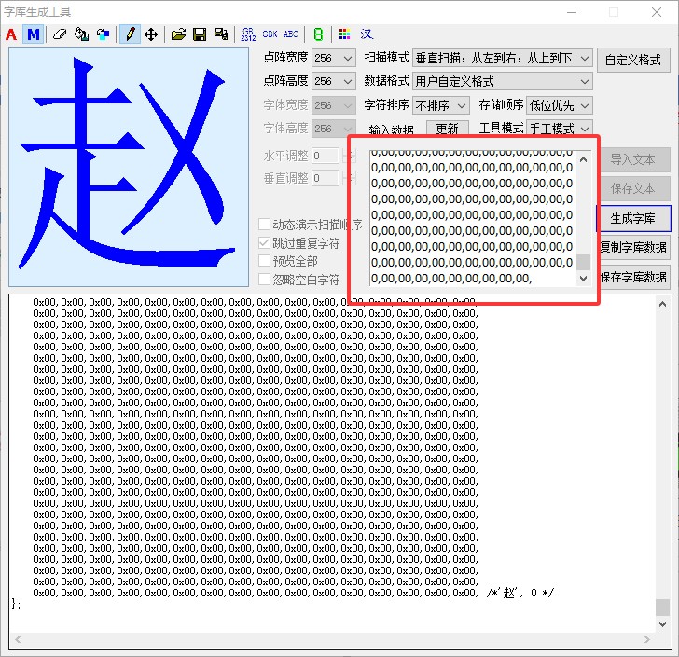
Task: Click the 复制字库数据 button
Action: (x=633, y=247)
